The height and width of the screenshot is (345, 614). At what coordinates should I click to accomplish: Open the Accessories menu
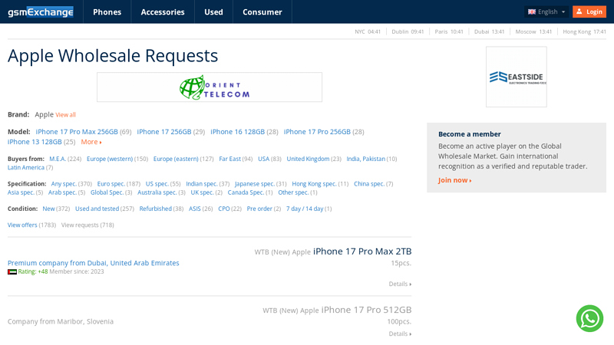click(163, 11)
